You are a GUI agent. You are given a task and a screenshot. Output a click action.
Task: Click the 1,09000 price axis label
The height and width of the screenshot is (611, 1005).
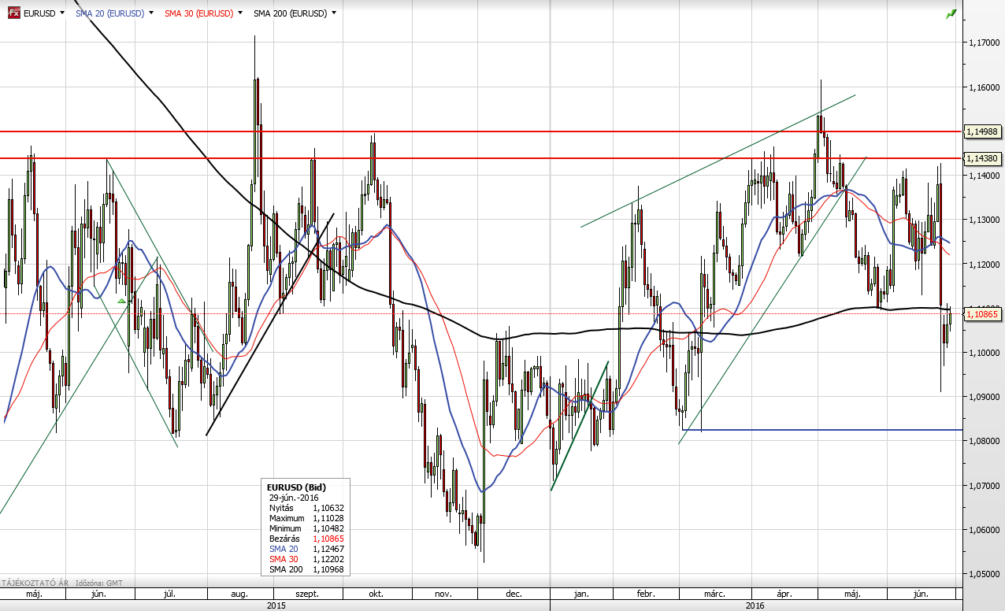986,397
